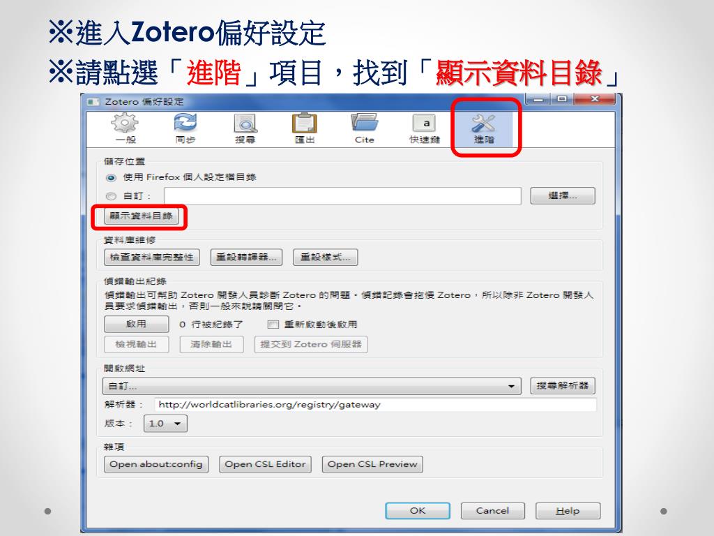
Task: Click 顯示資料目錄 show data directory button
Action: tap(141, 216)
